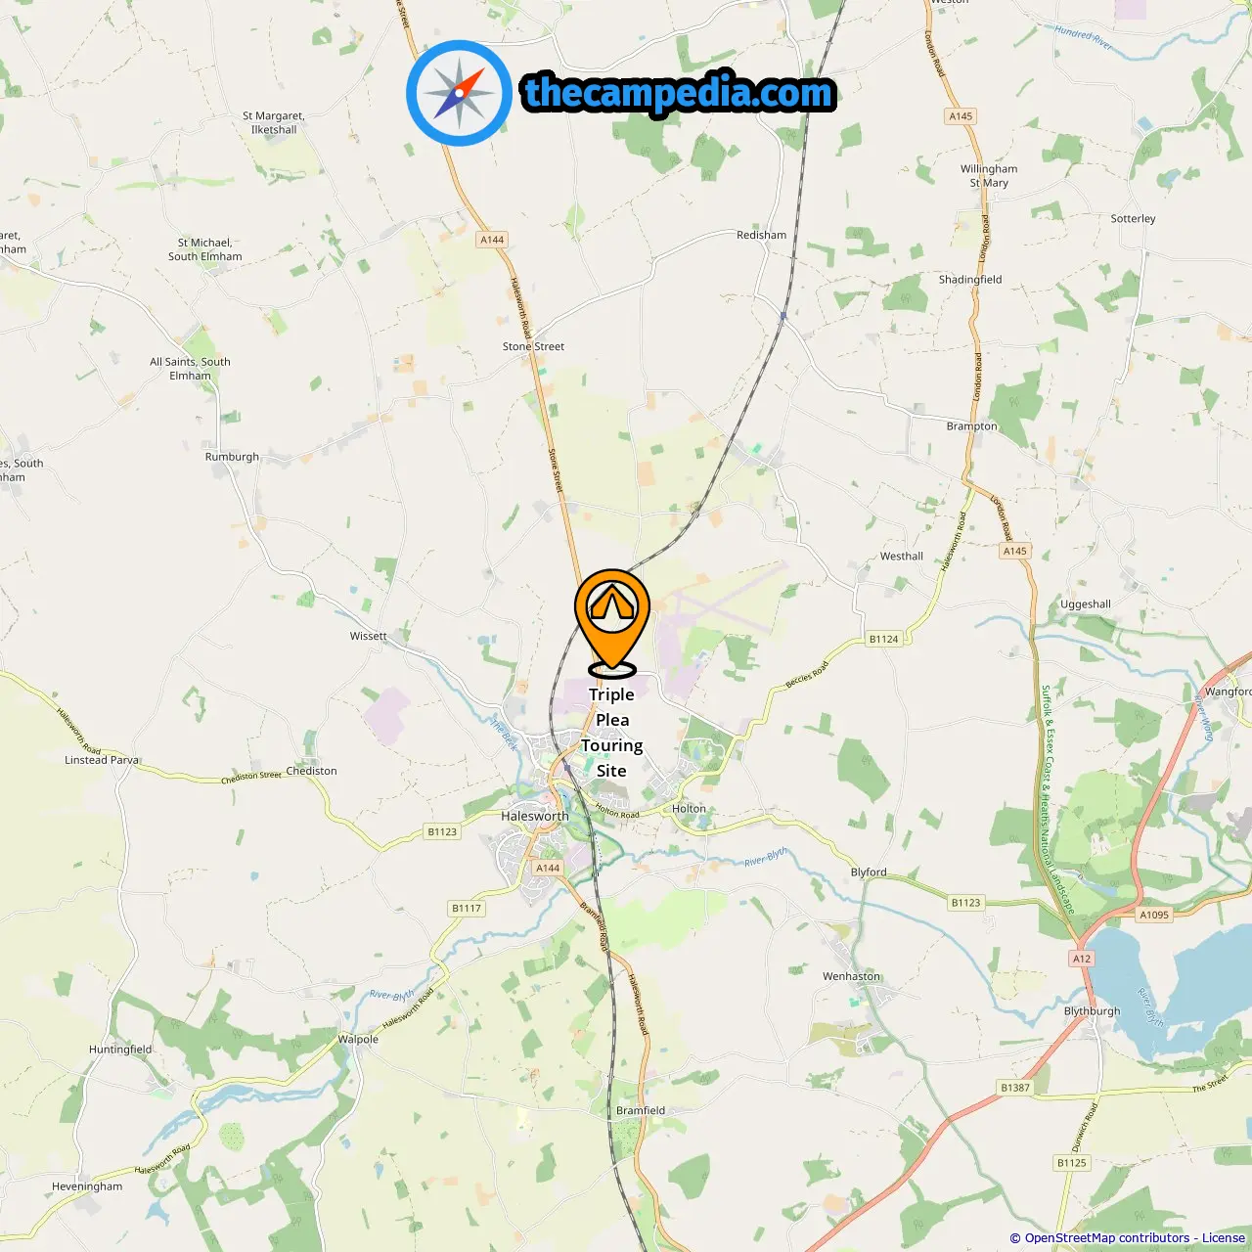1252x1252 pixels.
Task: Click the B1117 road shield
Action: (x=467, y=909)
